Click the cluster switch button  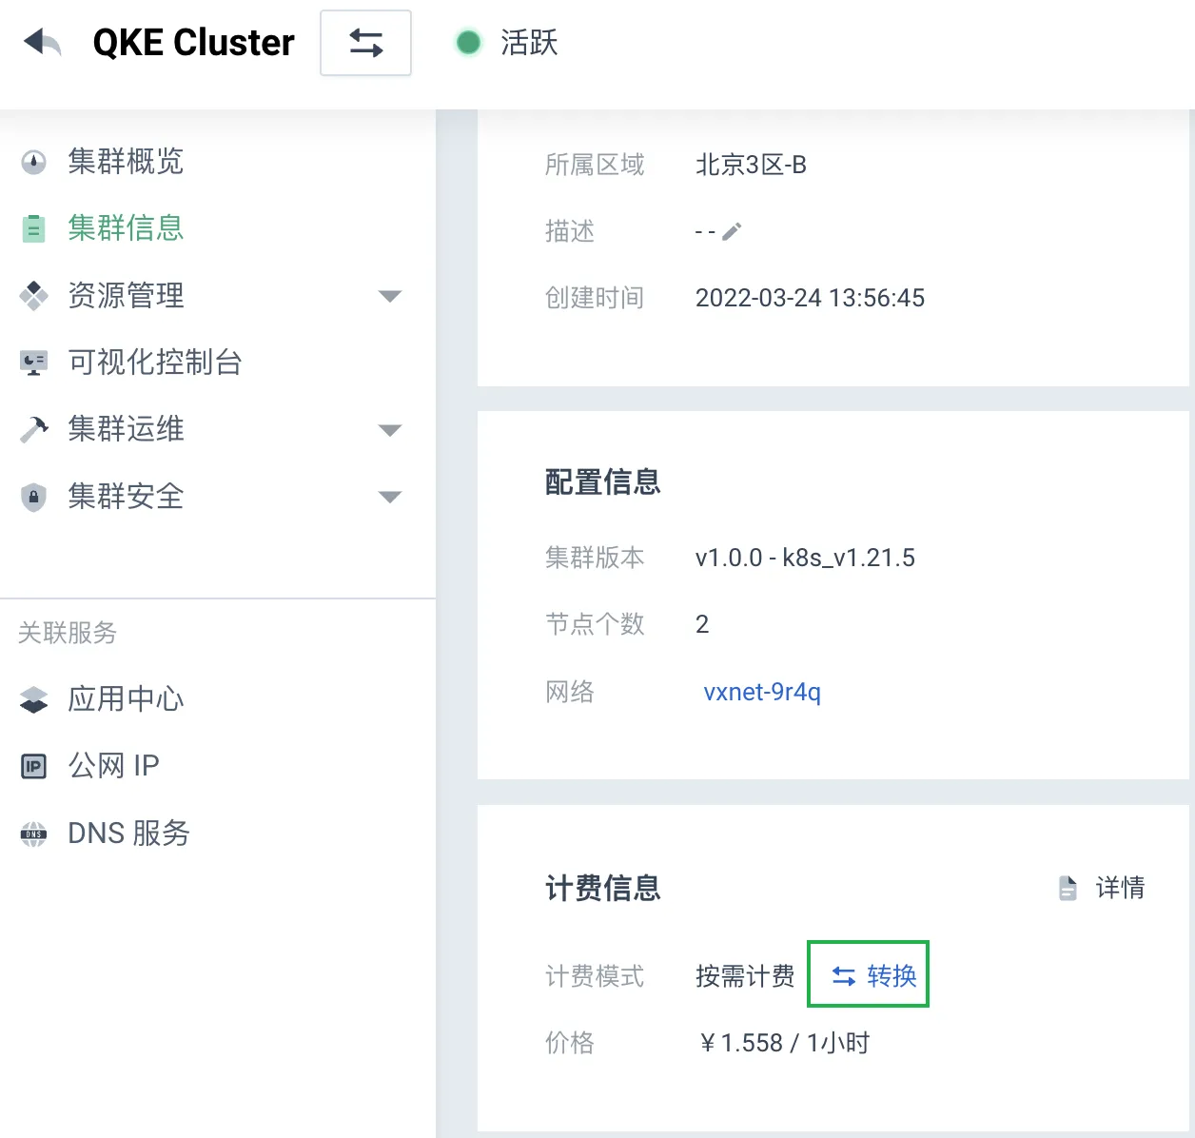point(365,43)
